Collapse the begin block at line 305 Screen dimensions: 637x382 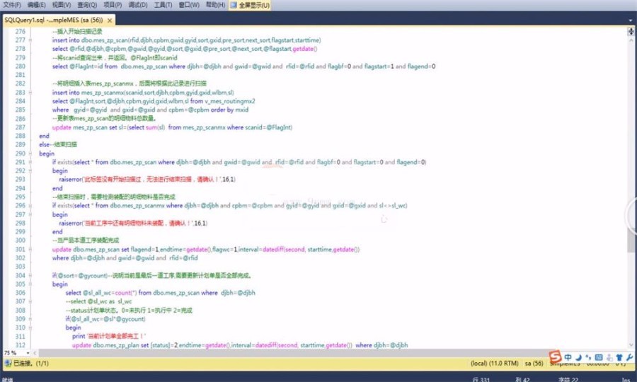[29, 284]
